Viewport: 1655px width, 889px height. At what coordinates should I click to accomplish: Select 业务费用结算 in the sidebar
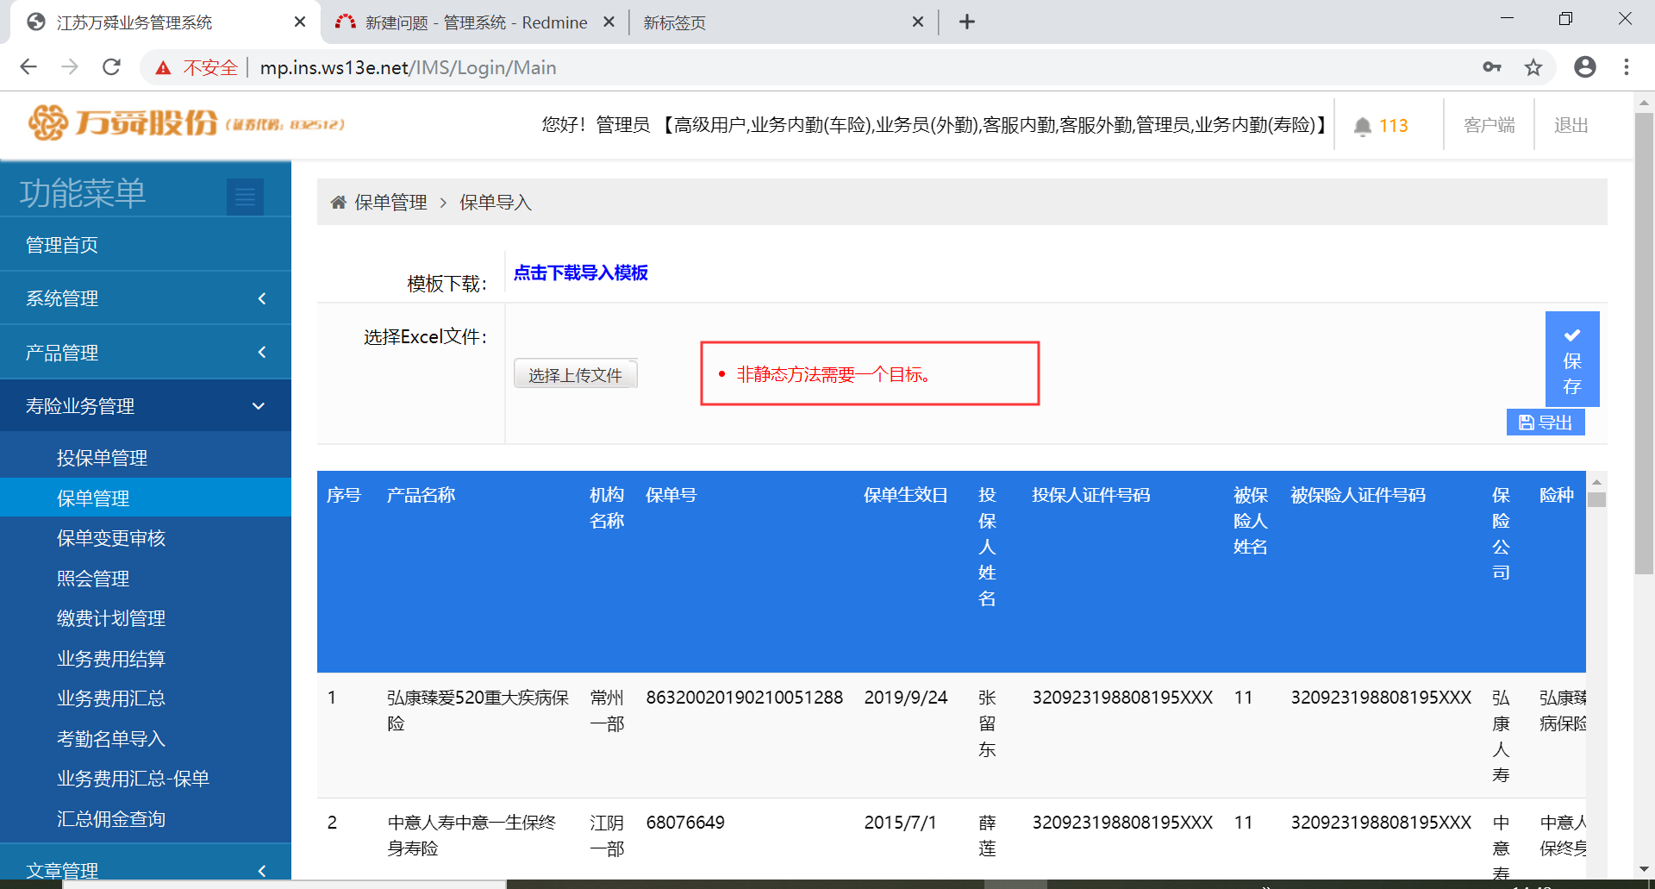point(110,659)
